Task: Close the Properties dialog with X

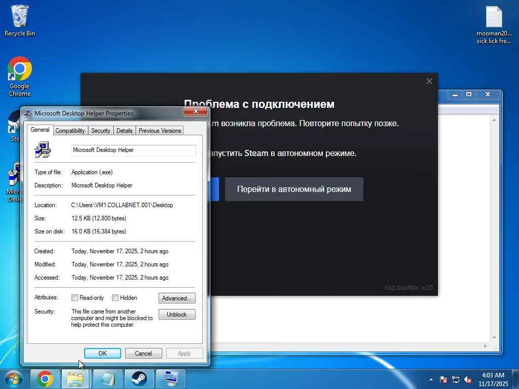Action: pyautogui.click(x=195, y=111)
